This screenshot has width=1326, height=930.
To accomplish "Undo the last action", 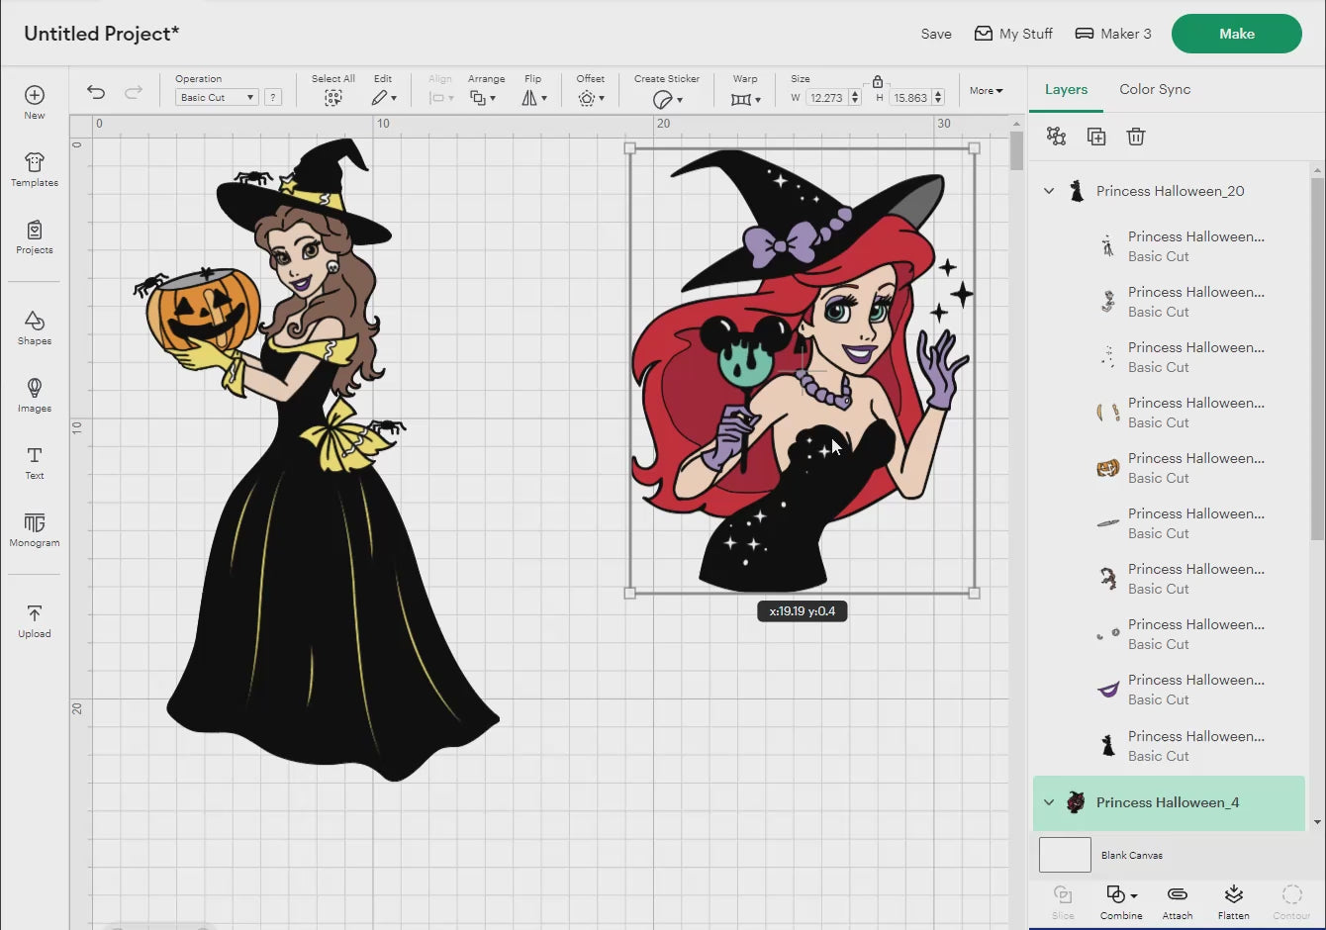I will [96, 92].
